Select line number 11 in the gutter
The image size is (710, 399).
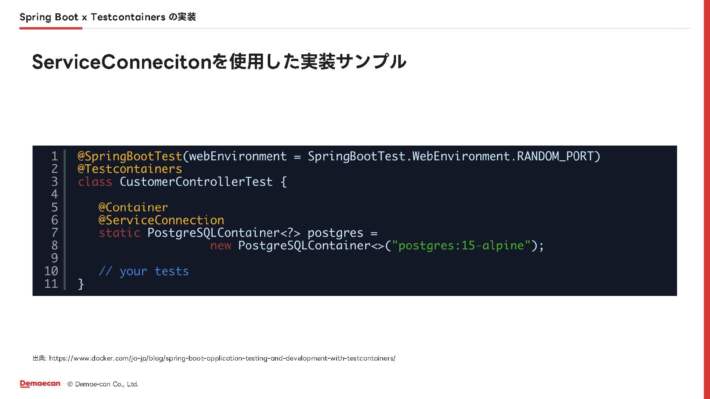point(51,284)
